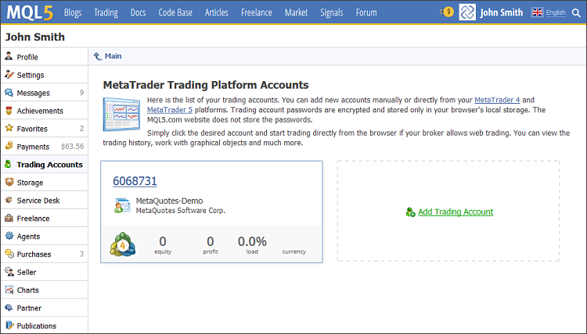The image size is (587, 334).
Task: Select Profile in the sidebar
Action: [x=44, y=57]
